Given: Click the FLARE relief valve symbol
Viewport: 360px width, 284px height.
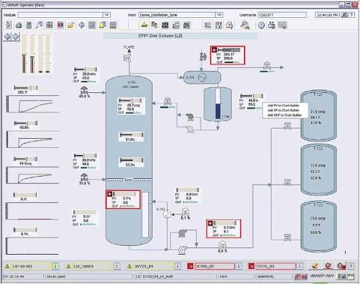Looking at the screenshot, I should (x=128, y=57).
